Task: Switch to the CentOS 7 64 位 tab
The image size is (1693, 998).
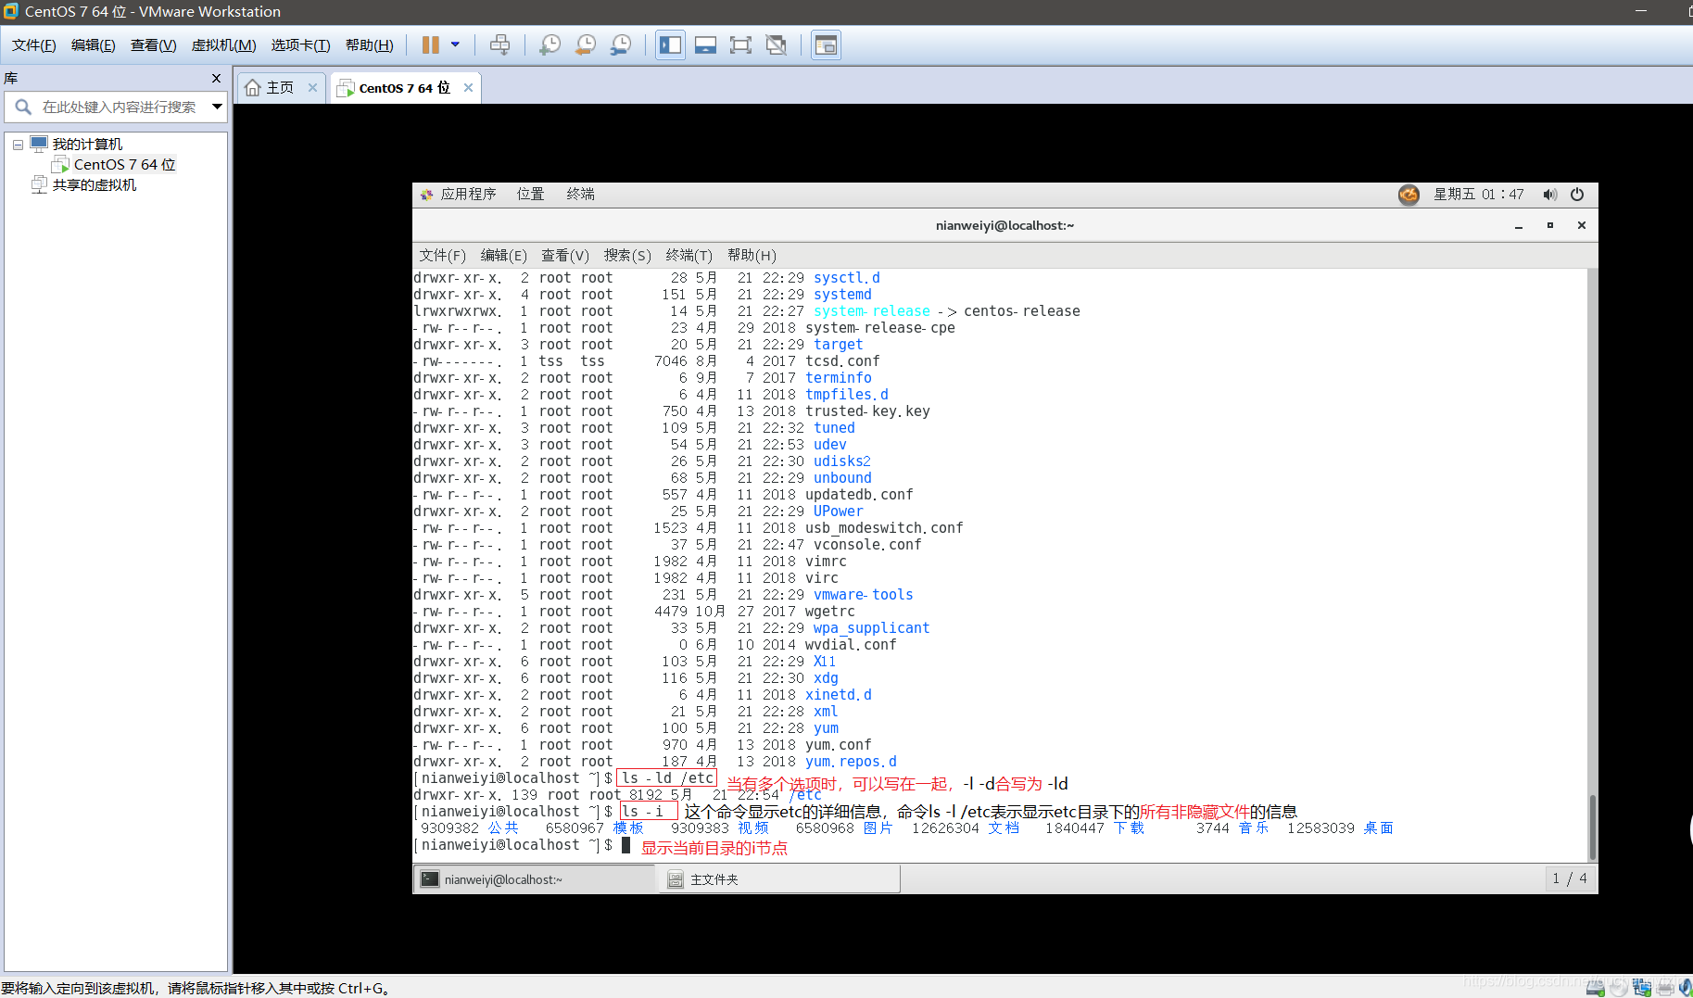Action: [404, 87]
